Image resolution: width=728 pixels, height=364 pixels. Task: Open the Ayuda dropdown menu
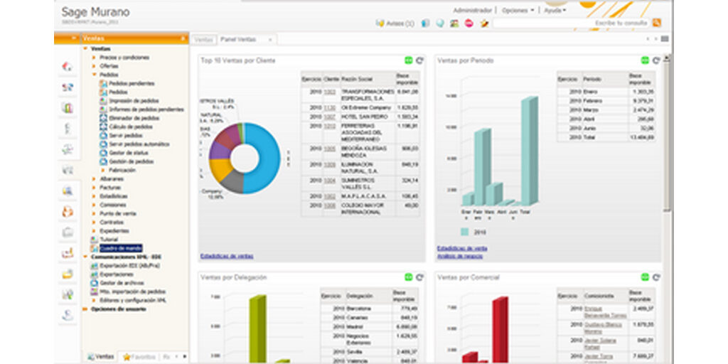555,11
